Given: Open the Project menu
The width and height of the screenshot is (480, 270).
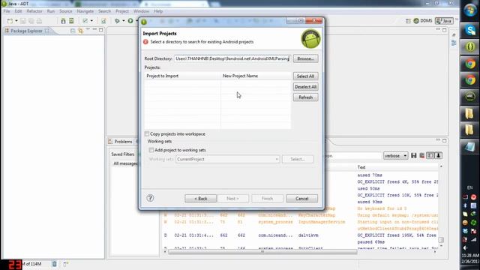Looking at the screenshot, I should point(121,11).
